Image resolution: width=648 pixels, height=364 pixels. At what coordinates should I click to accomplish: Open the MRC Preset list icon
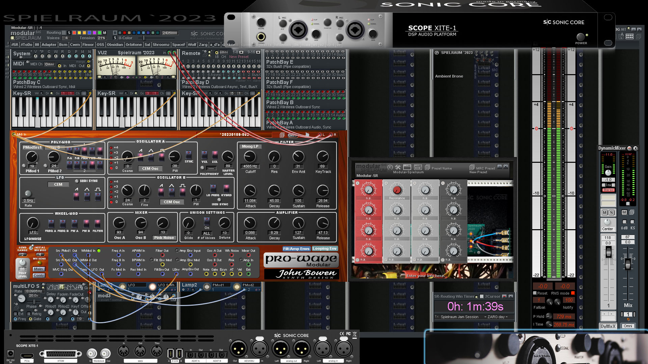[x=472, y=167]
